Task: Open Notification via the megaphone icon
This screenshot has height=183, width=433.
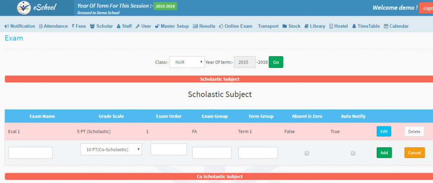Action: 7,26
